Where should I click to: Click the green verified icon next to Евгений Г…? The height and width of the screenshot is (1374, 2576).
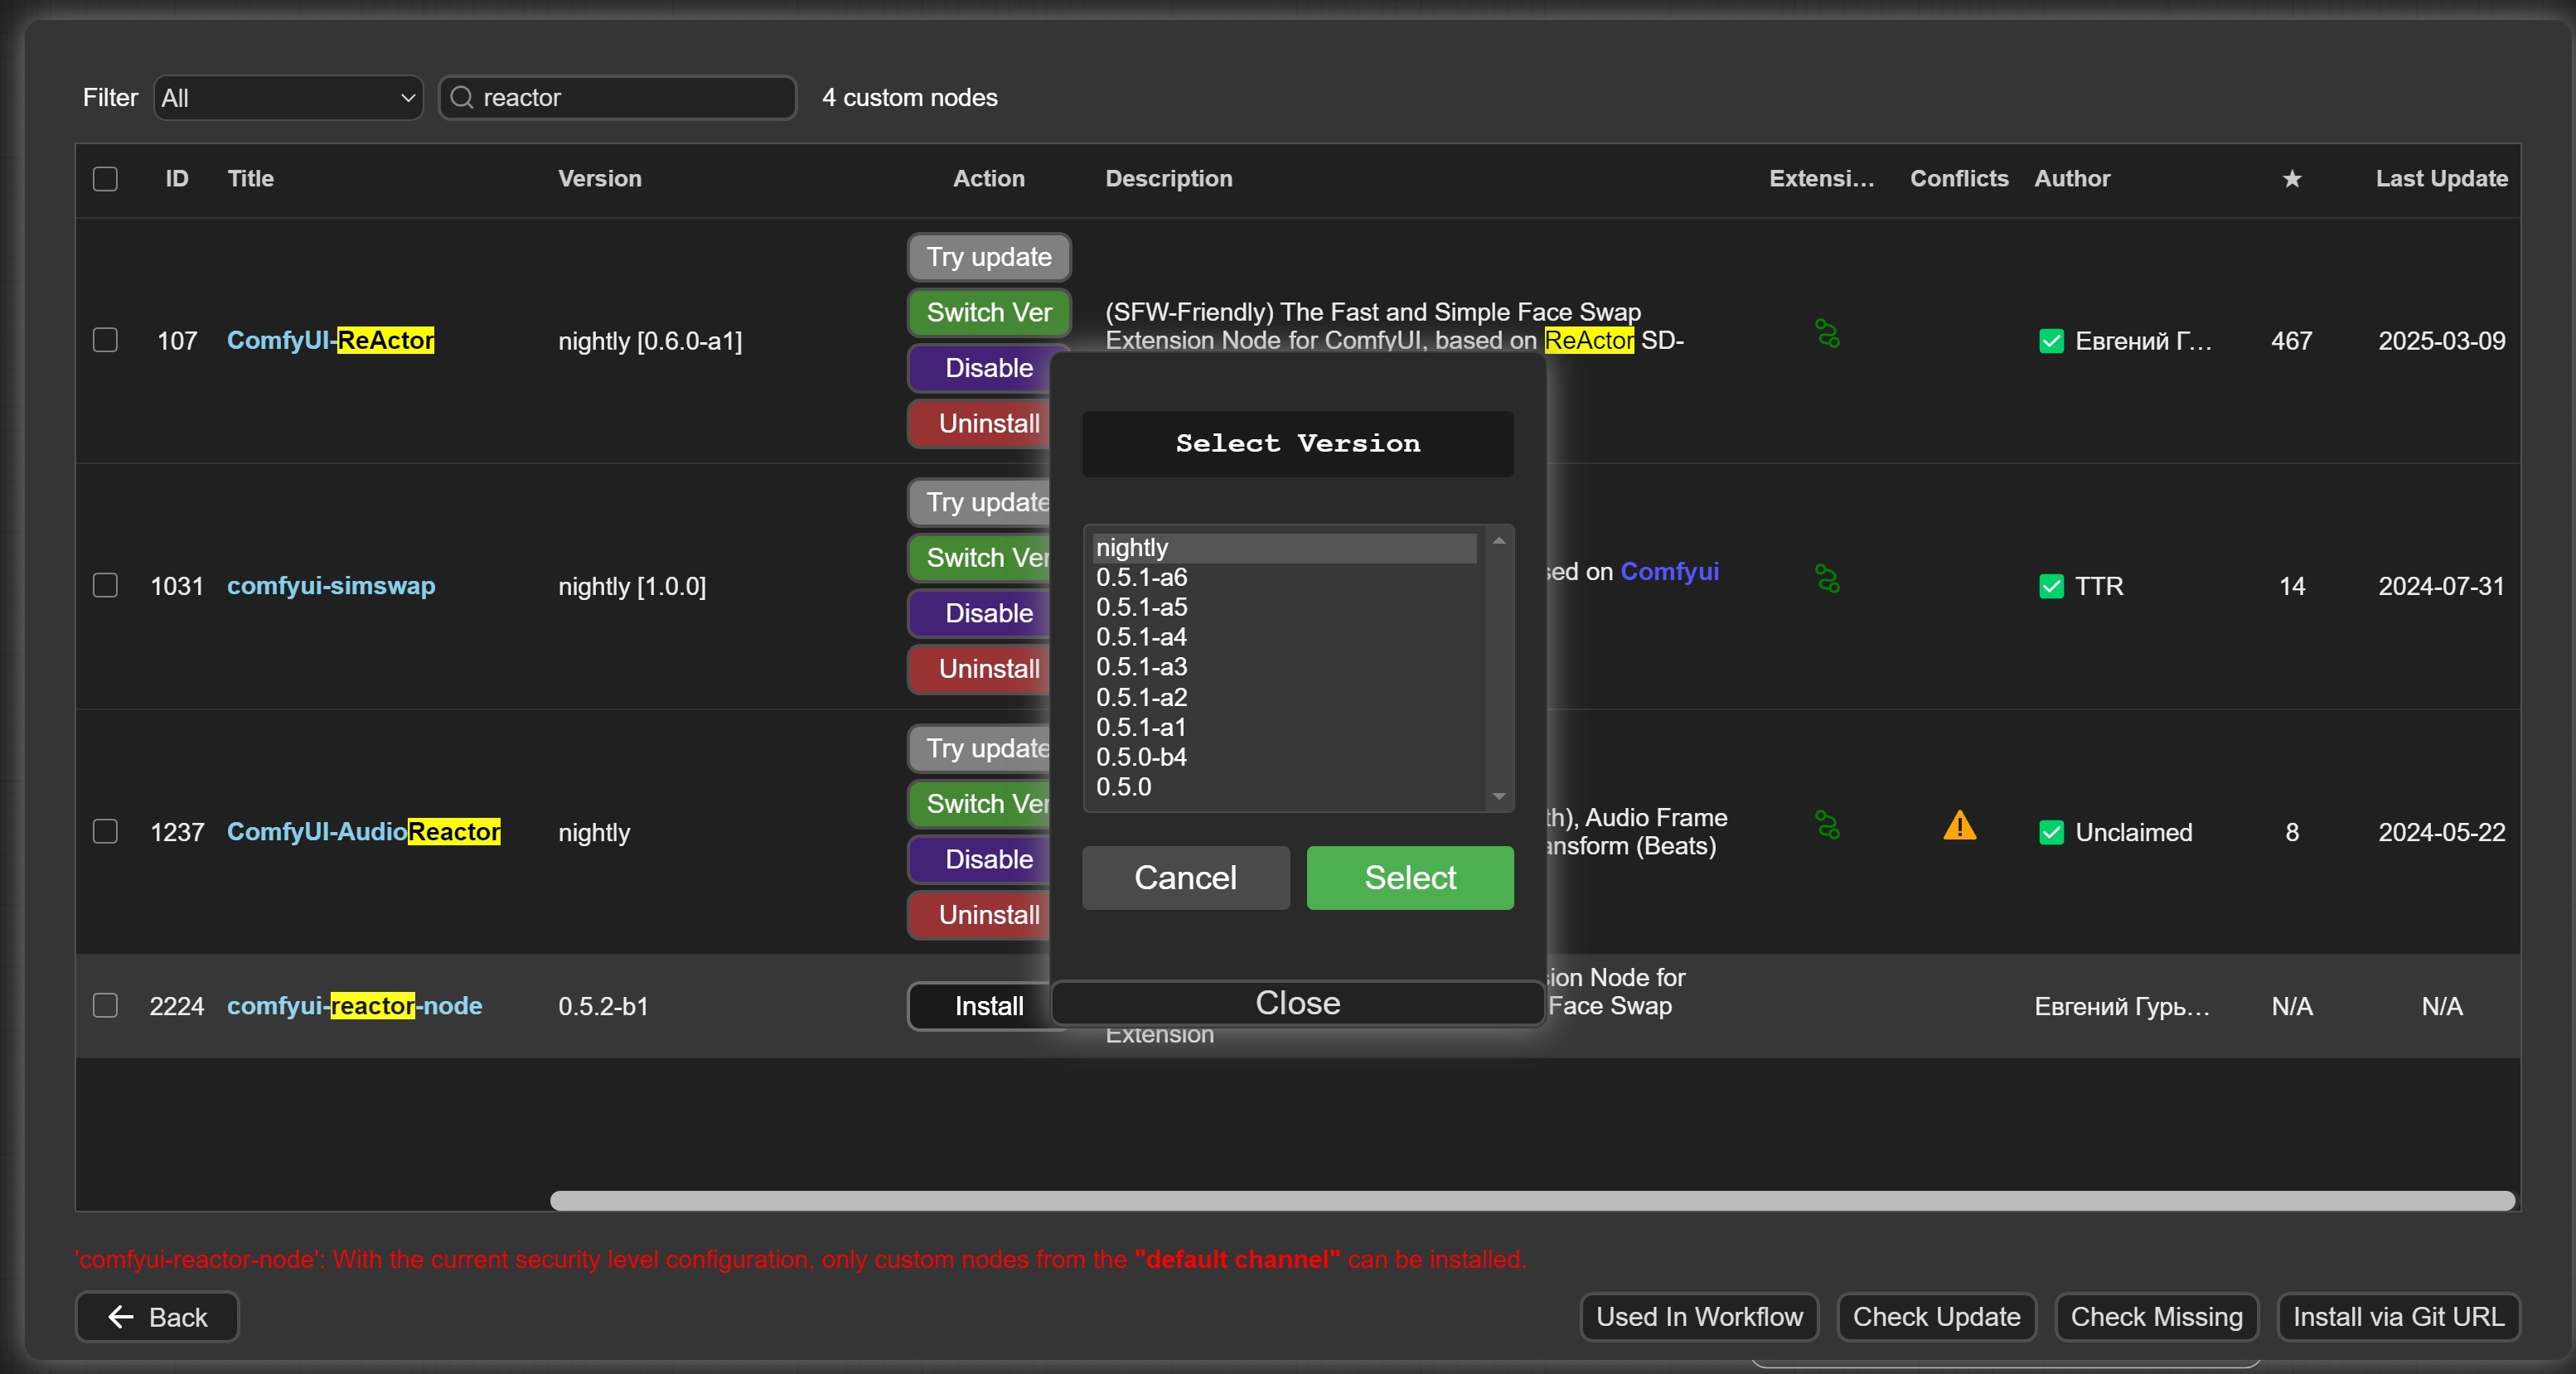click(x=2051, y=341)
